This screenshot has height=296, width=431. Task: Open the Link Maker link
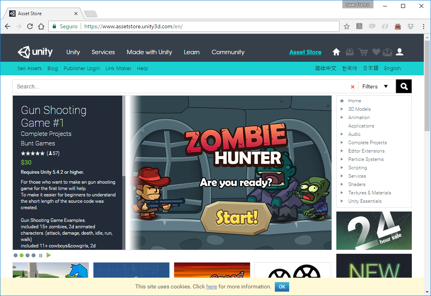coord(119,69)
